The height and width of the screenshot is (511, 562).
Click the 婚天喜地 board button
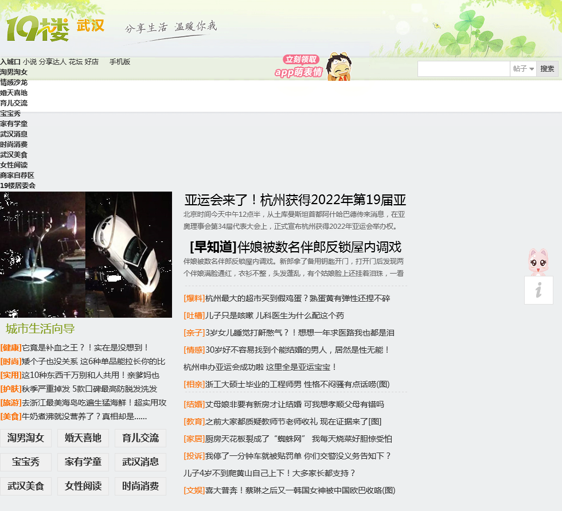[x=83, y=438]
